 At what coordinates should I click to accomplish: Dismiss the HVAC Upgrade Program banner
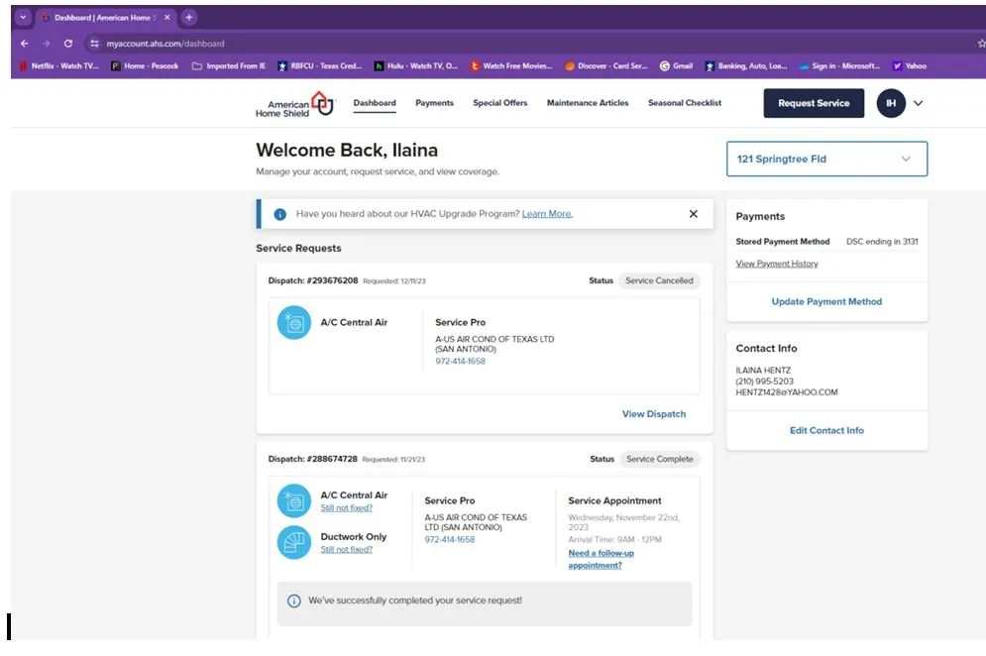[x=693, y=214]
